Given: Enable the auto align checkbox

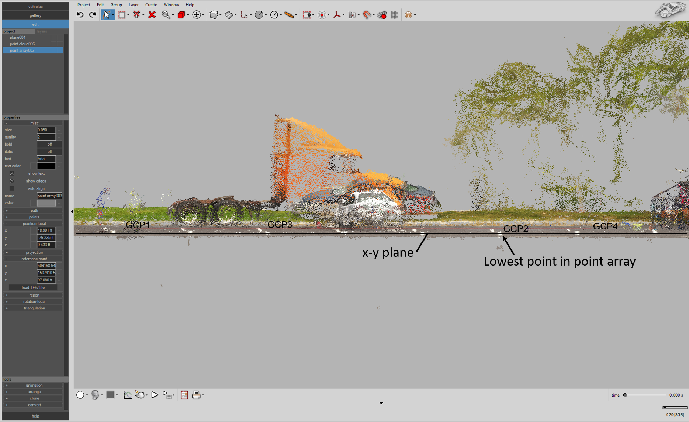Looking at the screenshot, I should click(12, 188).
